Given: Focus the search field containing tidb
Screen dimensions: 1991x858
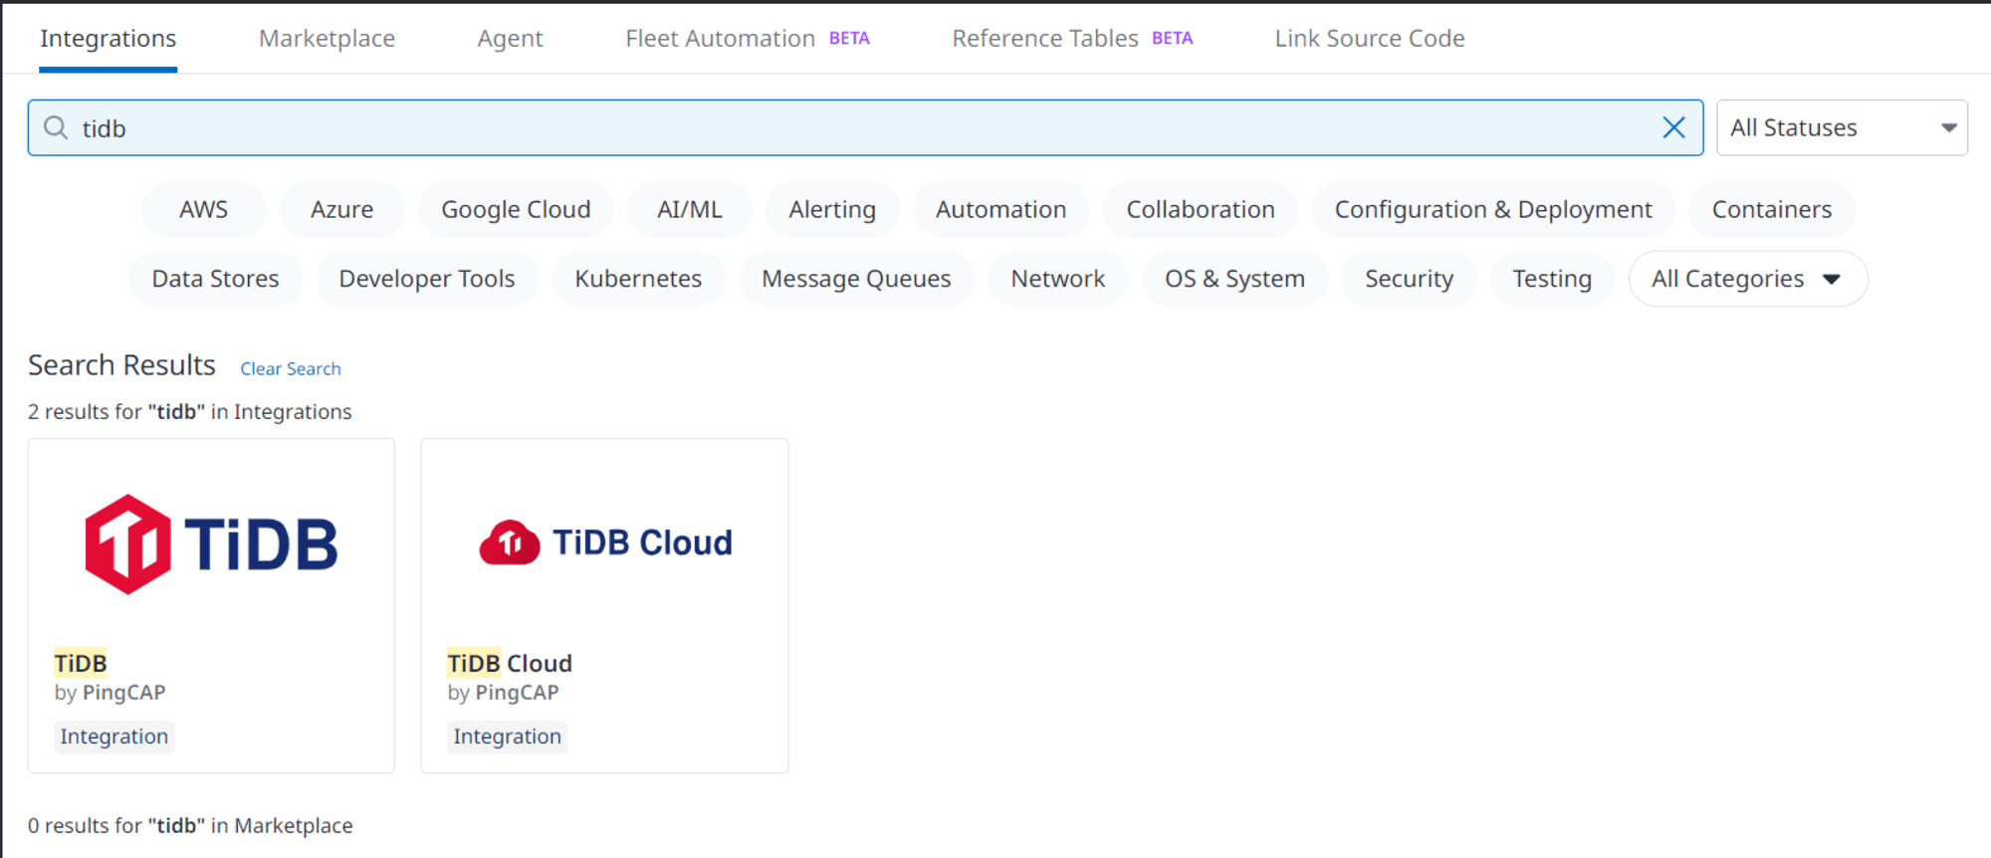Looking at the screenshot, I should tap(865, 127).
